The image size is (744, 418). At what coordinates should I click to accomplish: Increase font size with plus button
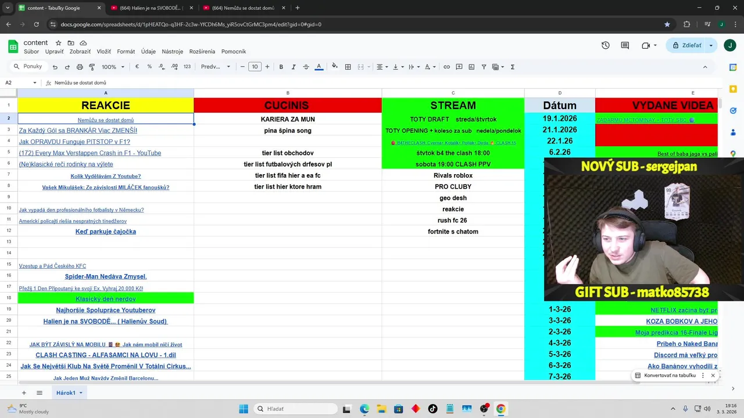[x=267, y=67]
